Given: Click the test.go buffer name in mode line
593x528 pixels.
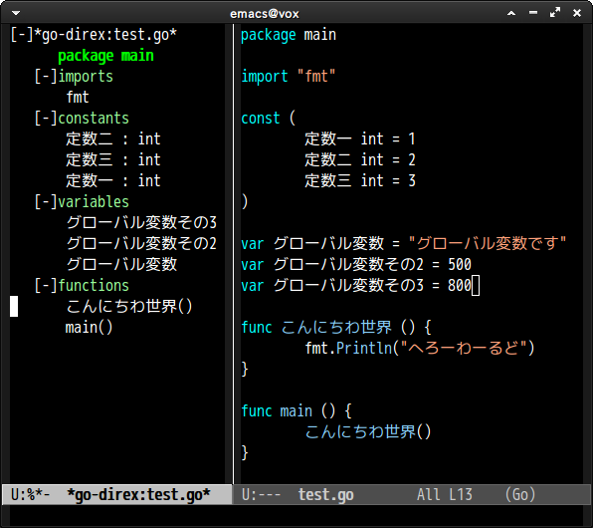Looking at the screenshot, I should [326, 495].
